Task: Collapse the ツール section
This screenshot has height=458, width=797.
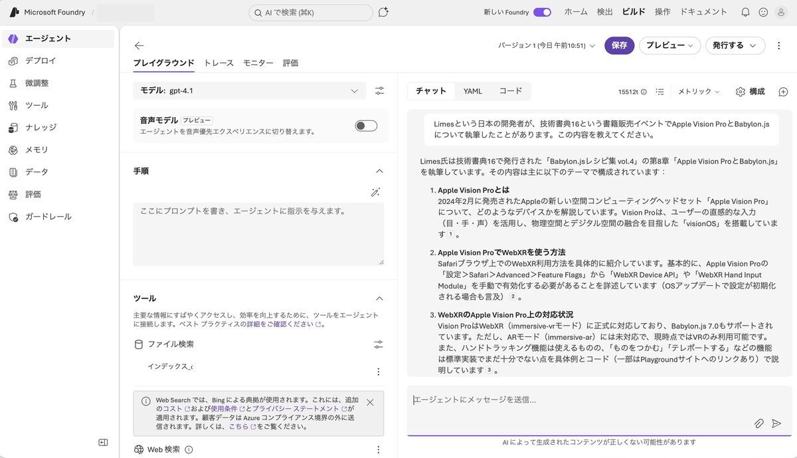Action: (379, 299)
